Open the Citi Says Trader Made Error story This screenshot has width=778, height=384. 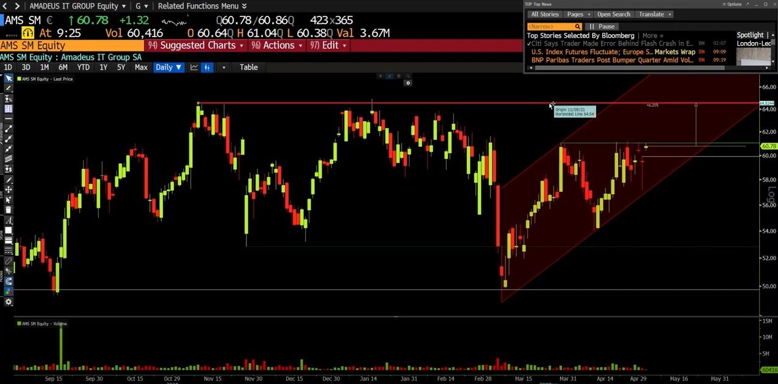coord(613,44)
